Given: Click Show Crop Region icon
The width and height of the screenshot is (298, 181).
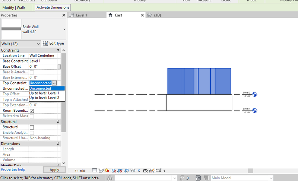Looking at the screenshot, I should pyautogui.click(x=126, y=171).
